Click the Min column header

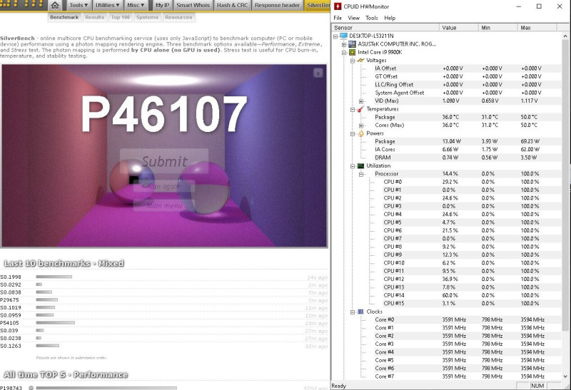498,28
